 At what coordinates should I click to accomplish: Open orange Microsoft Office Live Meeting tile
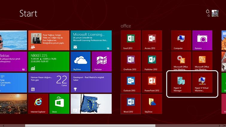pyautogui.click(x=202, y=61)
